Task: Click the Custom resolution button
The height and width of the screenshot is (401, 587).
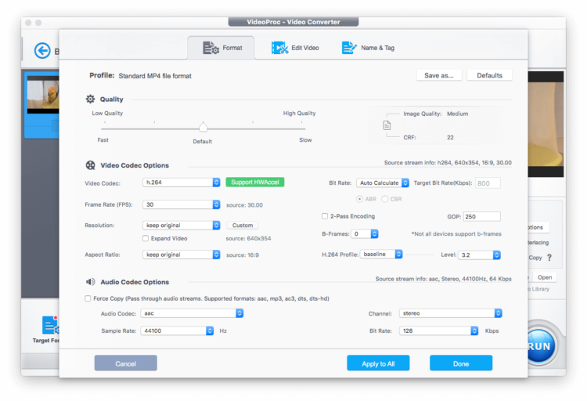Action: click(x=243, y=226)
